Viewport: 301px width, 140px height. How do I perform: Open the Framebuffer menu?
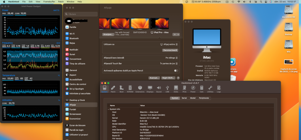point(49,1)
